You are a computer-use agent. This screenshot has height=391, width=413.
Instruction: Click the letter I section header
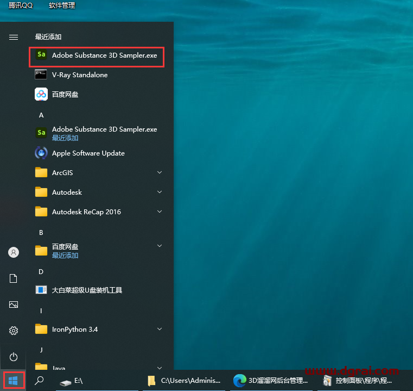coord(41,311)
